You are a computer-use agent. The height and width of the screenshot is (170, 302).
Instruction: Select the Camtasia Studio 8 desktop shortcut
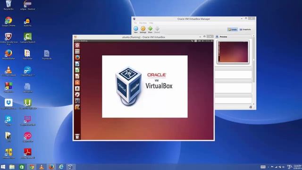[27, 38]
